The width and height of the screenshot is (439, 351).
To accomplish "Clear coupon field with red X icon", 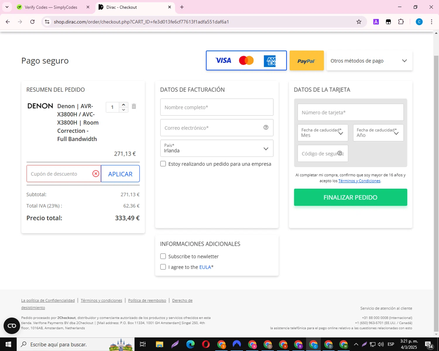I will [x=96, y=174].
